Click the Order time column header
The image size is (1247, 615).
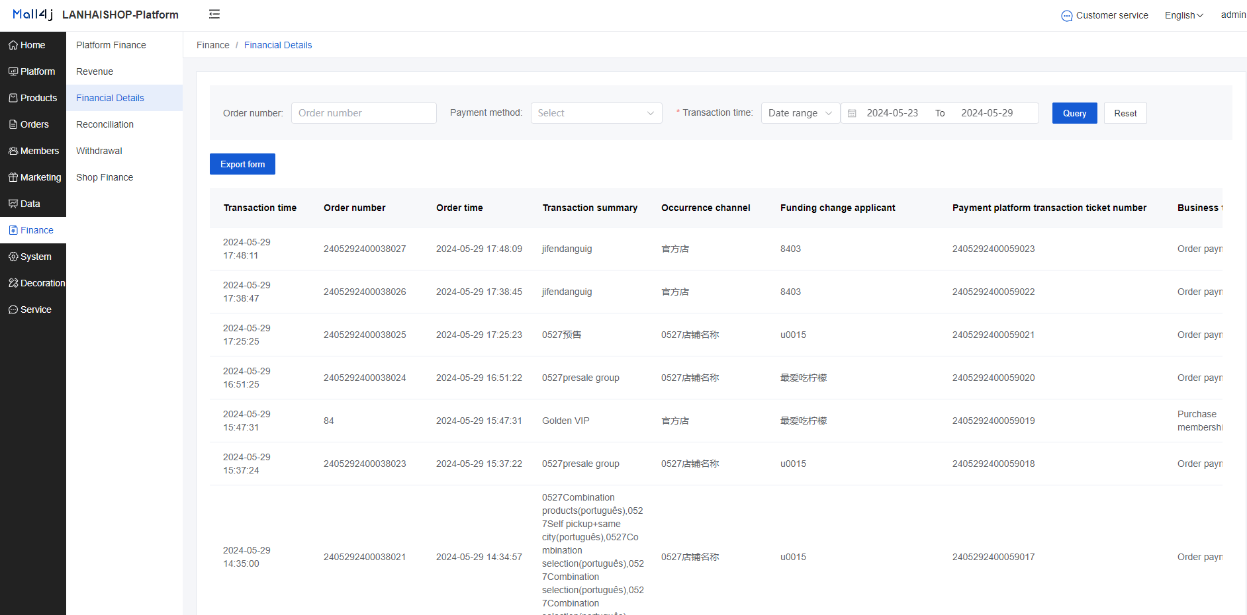[x=459, y=208]
